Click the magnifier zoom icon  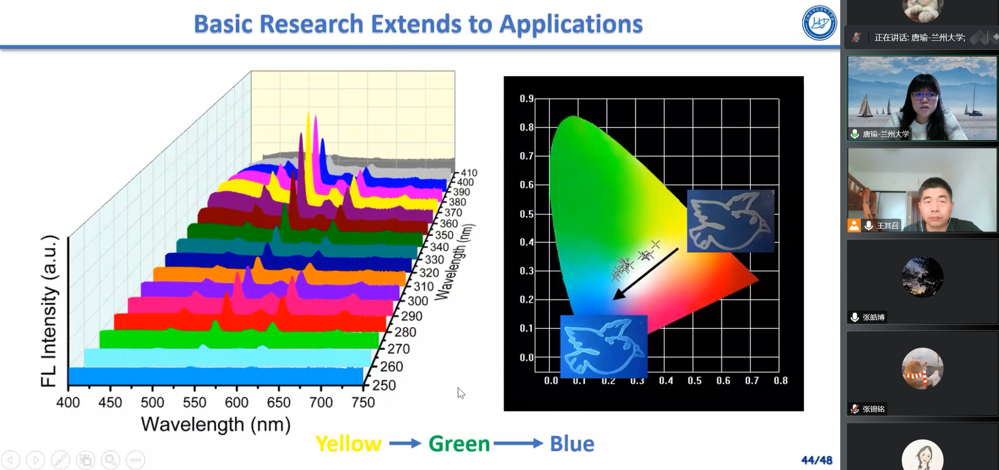tap(110, 460)
